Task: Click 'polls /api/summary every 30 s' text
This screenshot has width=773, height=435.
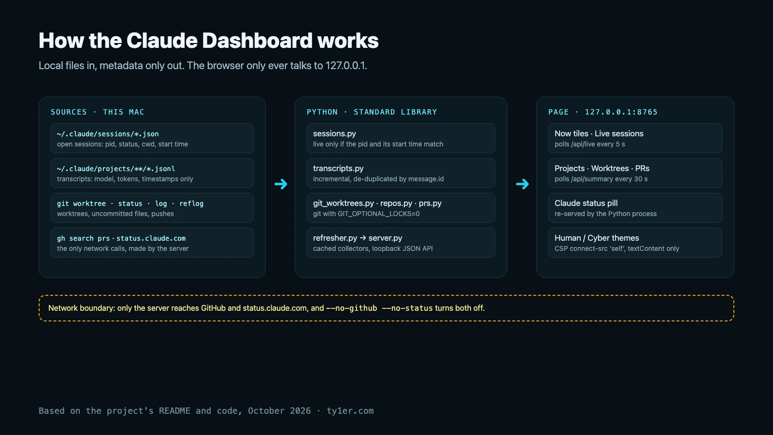Action: (x=601, y=179)
